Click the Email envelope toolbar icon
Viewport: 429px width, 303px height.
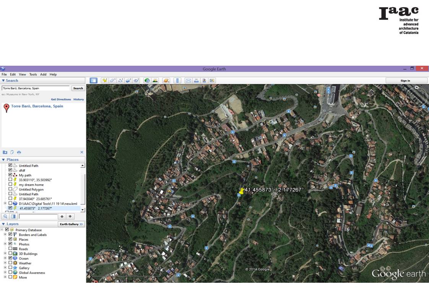[188, 81]
